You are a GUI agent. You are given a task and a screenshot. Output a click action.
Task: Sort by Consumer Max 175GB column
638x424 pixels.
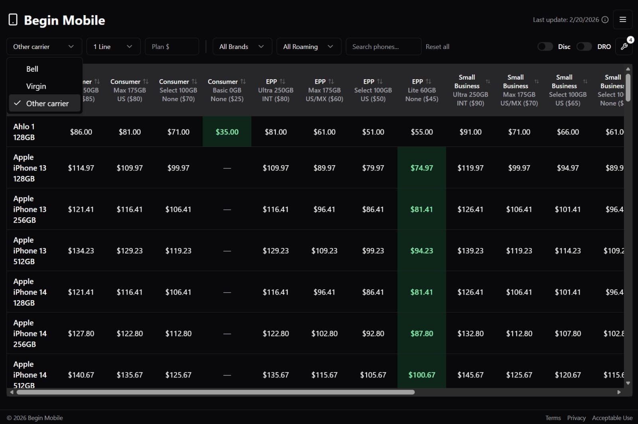point(146,82)
